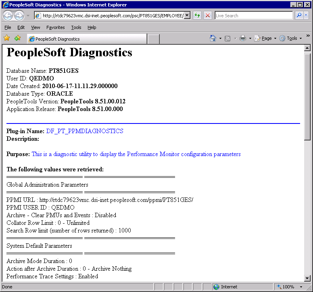Screen dimensions: 313x292
Task: Click the PPMI USER ID line
Action: tap(40, 208)
